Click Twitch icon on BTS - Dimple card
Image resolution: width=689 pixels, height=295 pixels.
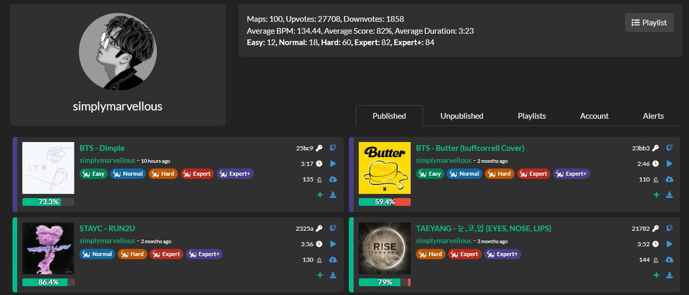(x=333, y=148)
